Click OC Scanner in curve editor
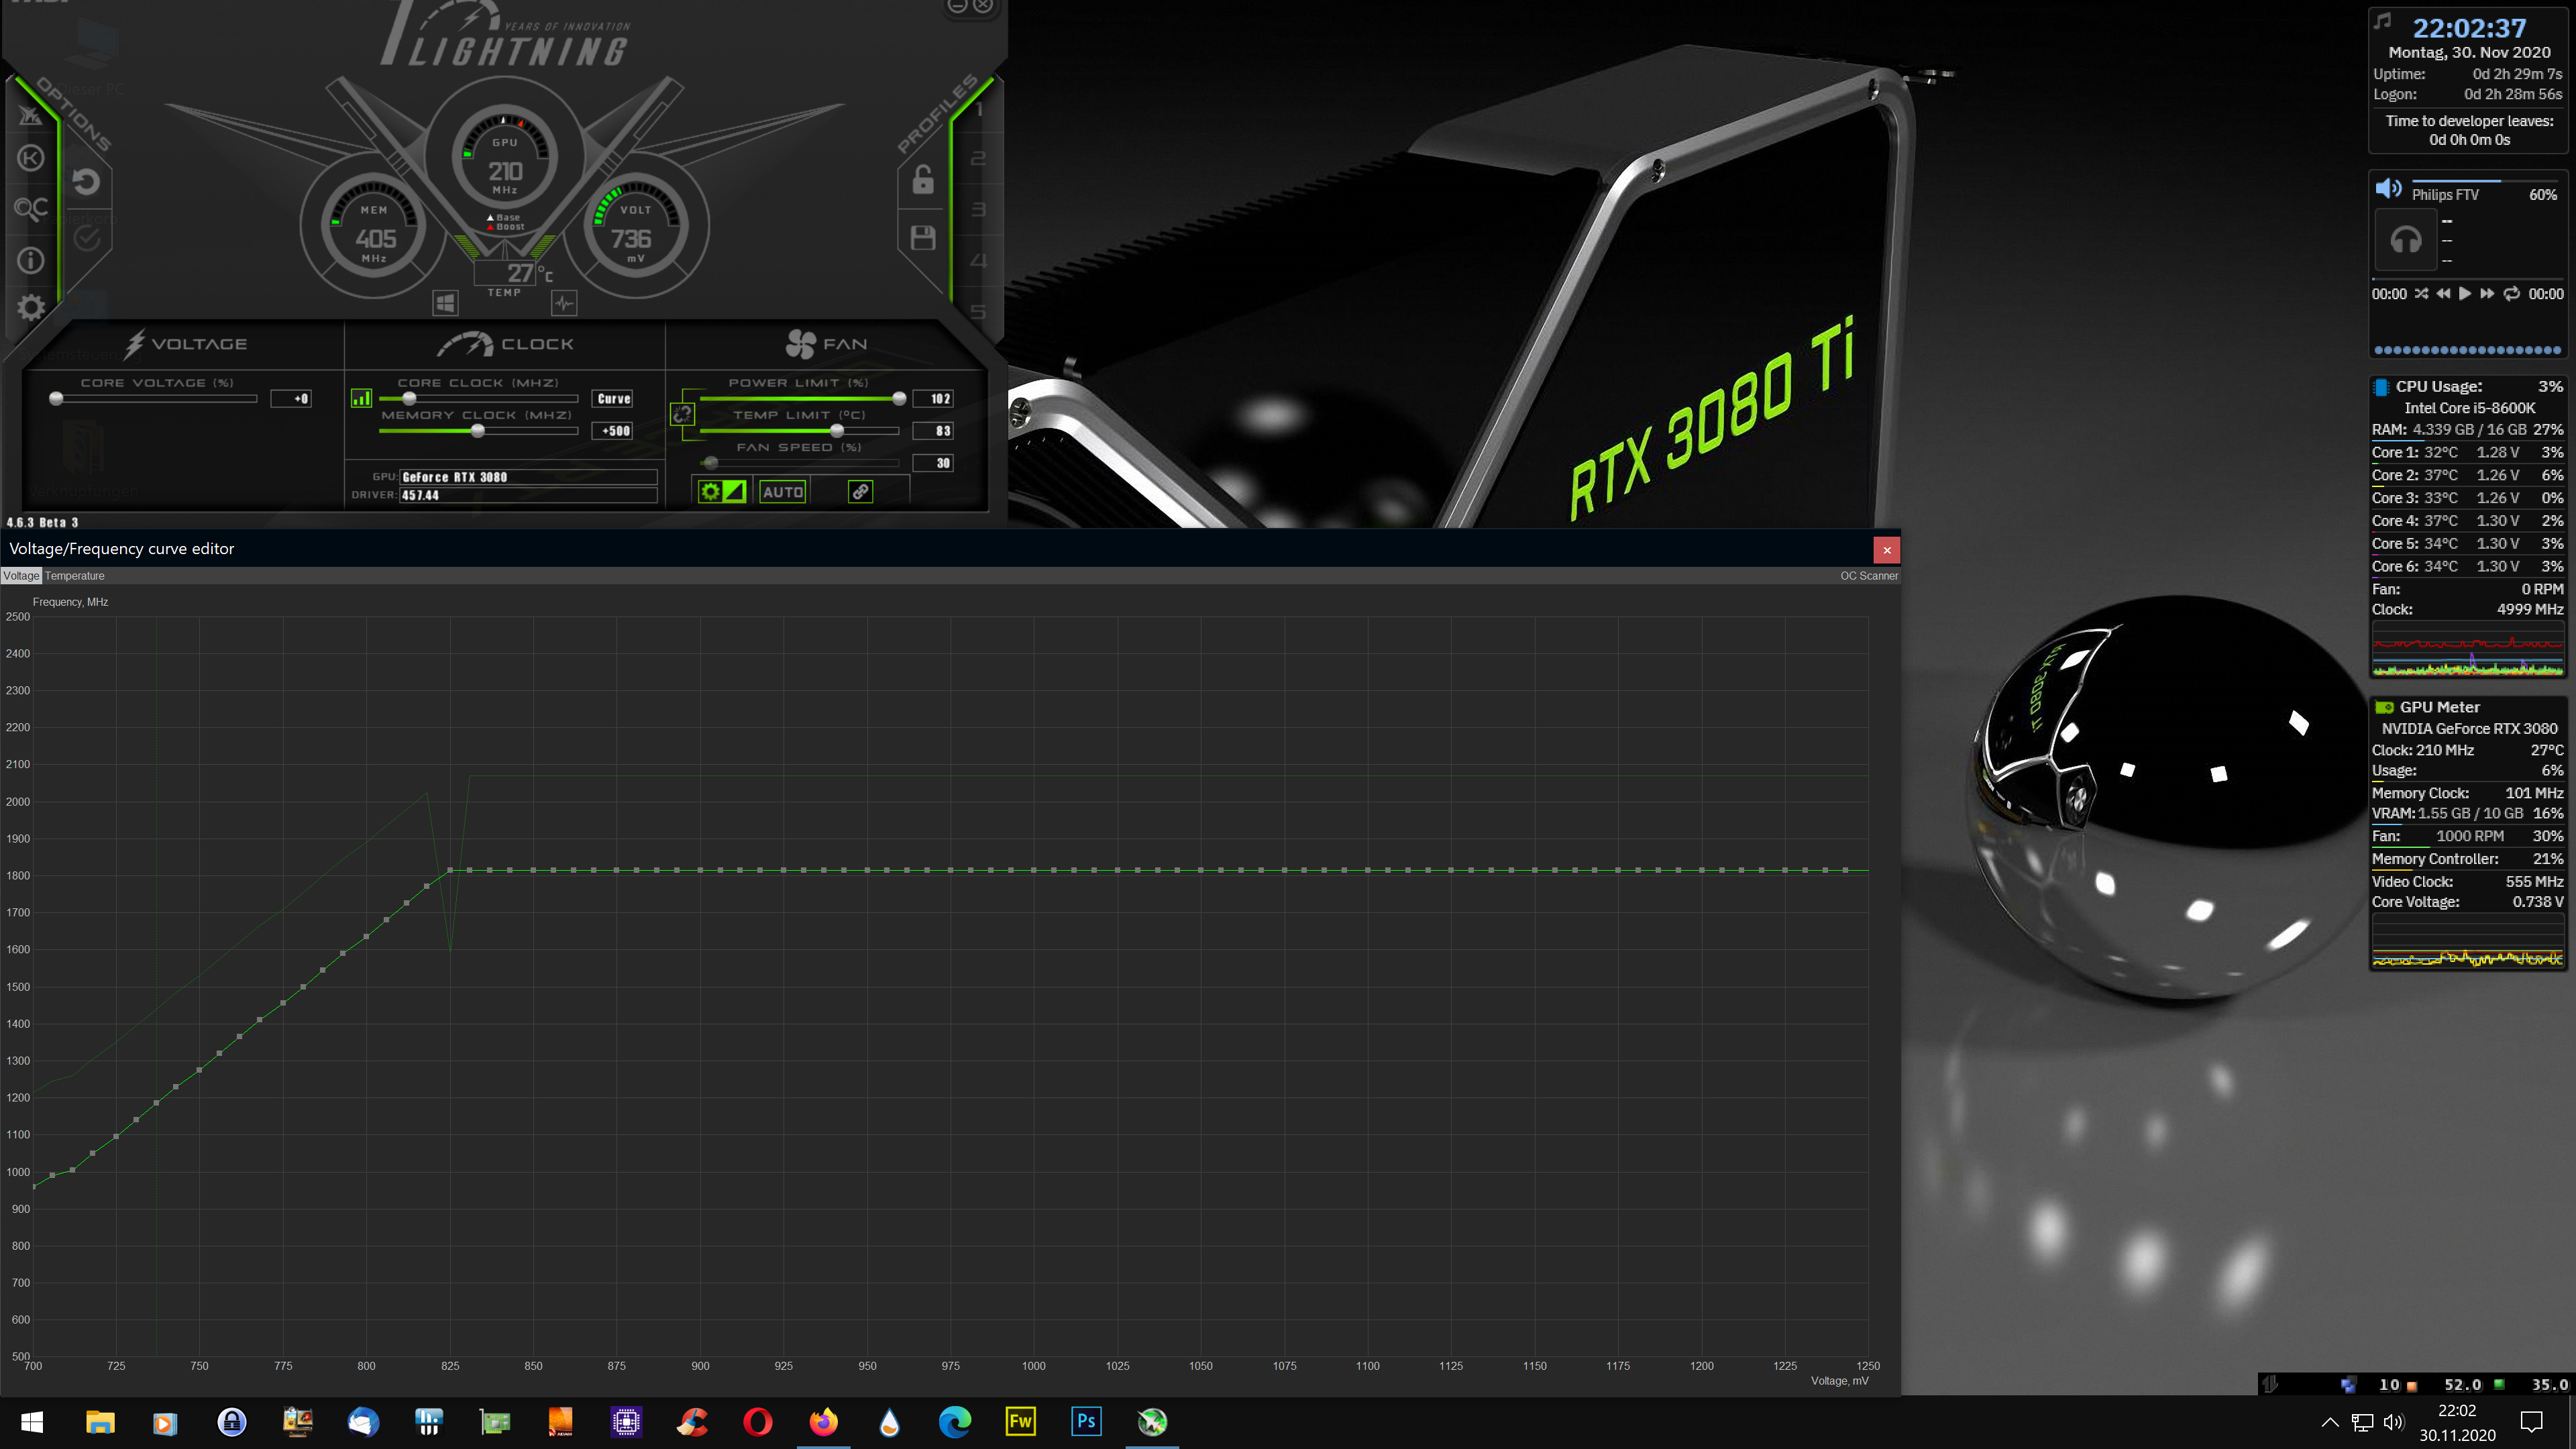 coord(1868,576)
